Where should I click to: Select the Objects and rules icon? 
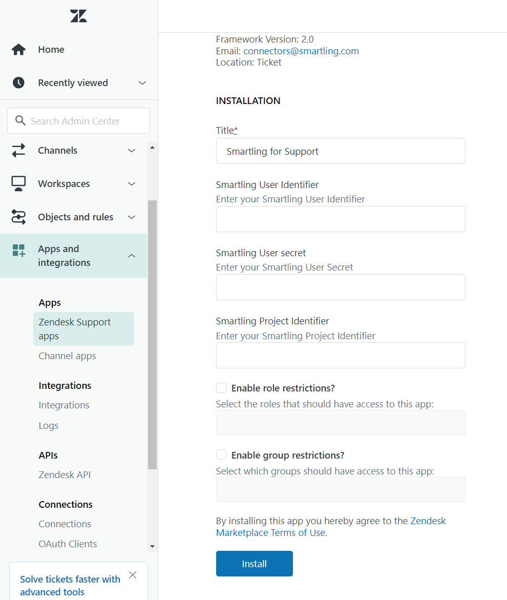pyautogui.click(x=18, y=217)
